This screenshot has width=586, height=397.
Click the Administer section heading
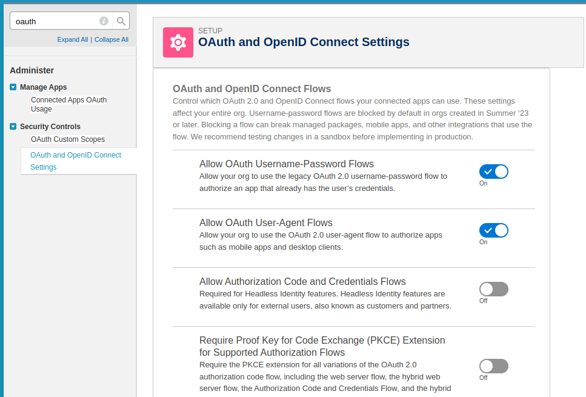(x=32, y=70)
